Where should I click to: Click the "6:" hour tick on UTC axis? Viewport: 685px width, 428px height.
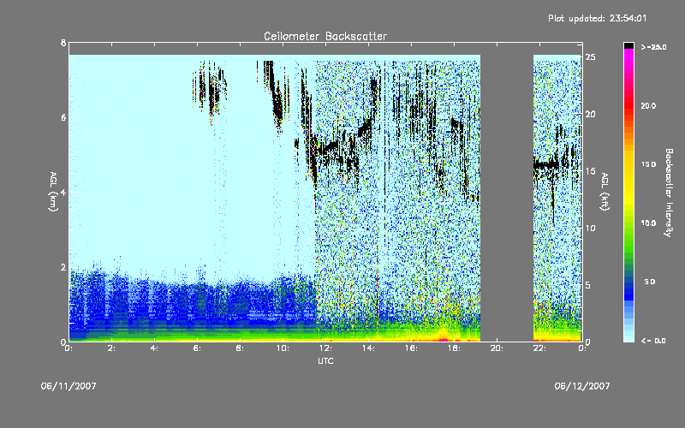click(x=197, y=348)
